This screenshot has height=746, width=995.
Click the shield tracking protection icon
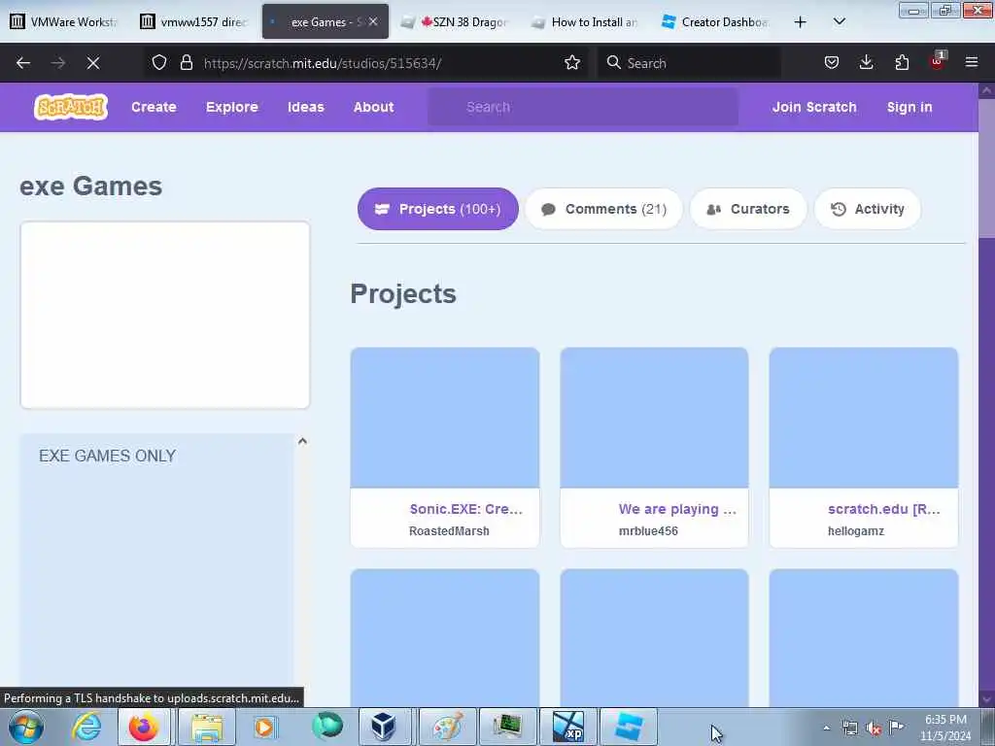coord(159,63)
